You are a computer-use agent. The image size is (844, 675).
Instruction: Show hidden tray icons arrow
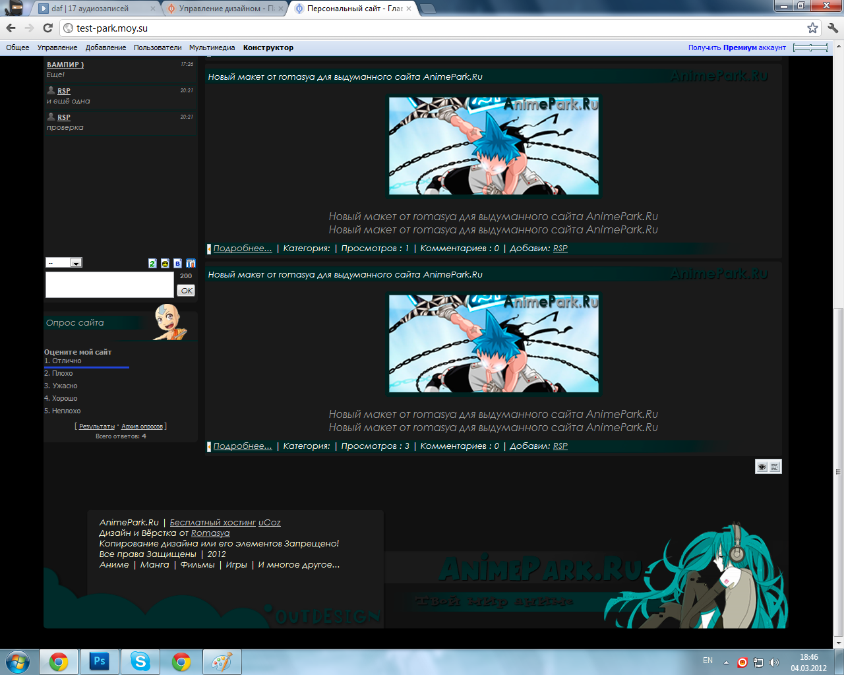[x=726, y=662]
